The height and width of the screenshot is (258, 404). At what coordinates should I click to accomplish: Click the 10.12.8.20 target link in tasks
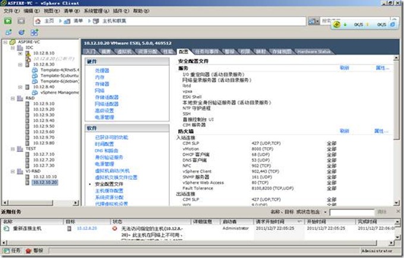[87, 228]
